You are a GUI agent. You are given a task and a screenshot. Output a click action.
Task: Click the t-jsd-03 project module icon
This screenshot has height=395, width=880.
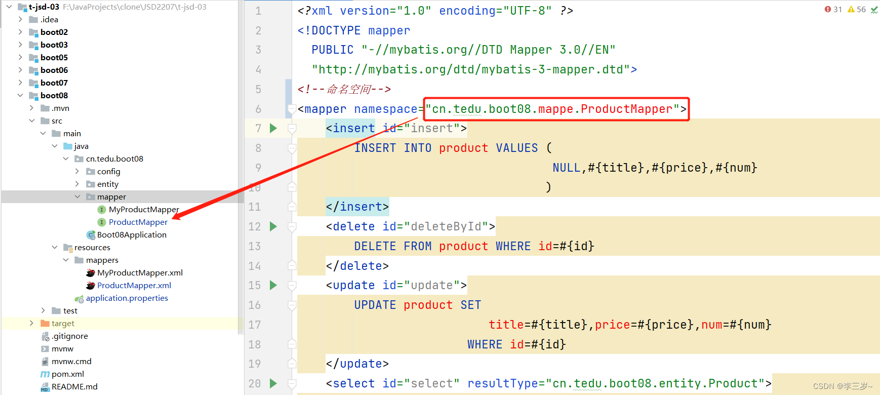(x=22, y=7)
